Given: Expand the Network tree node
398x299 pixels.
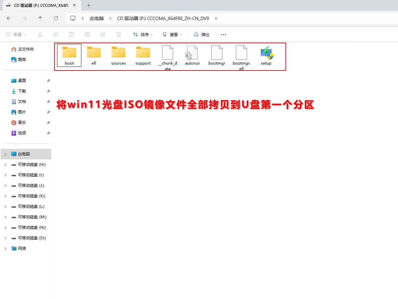Looking at the screenshot, I should [x=5, y=249].
